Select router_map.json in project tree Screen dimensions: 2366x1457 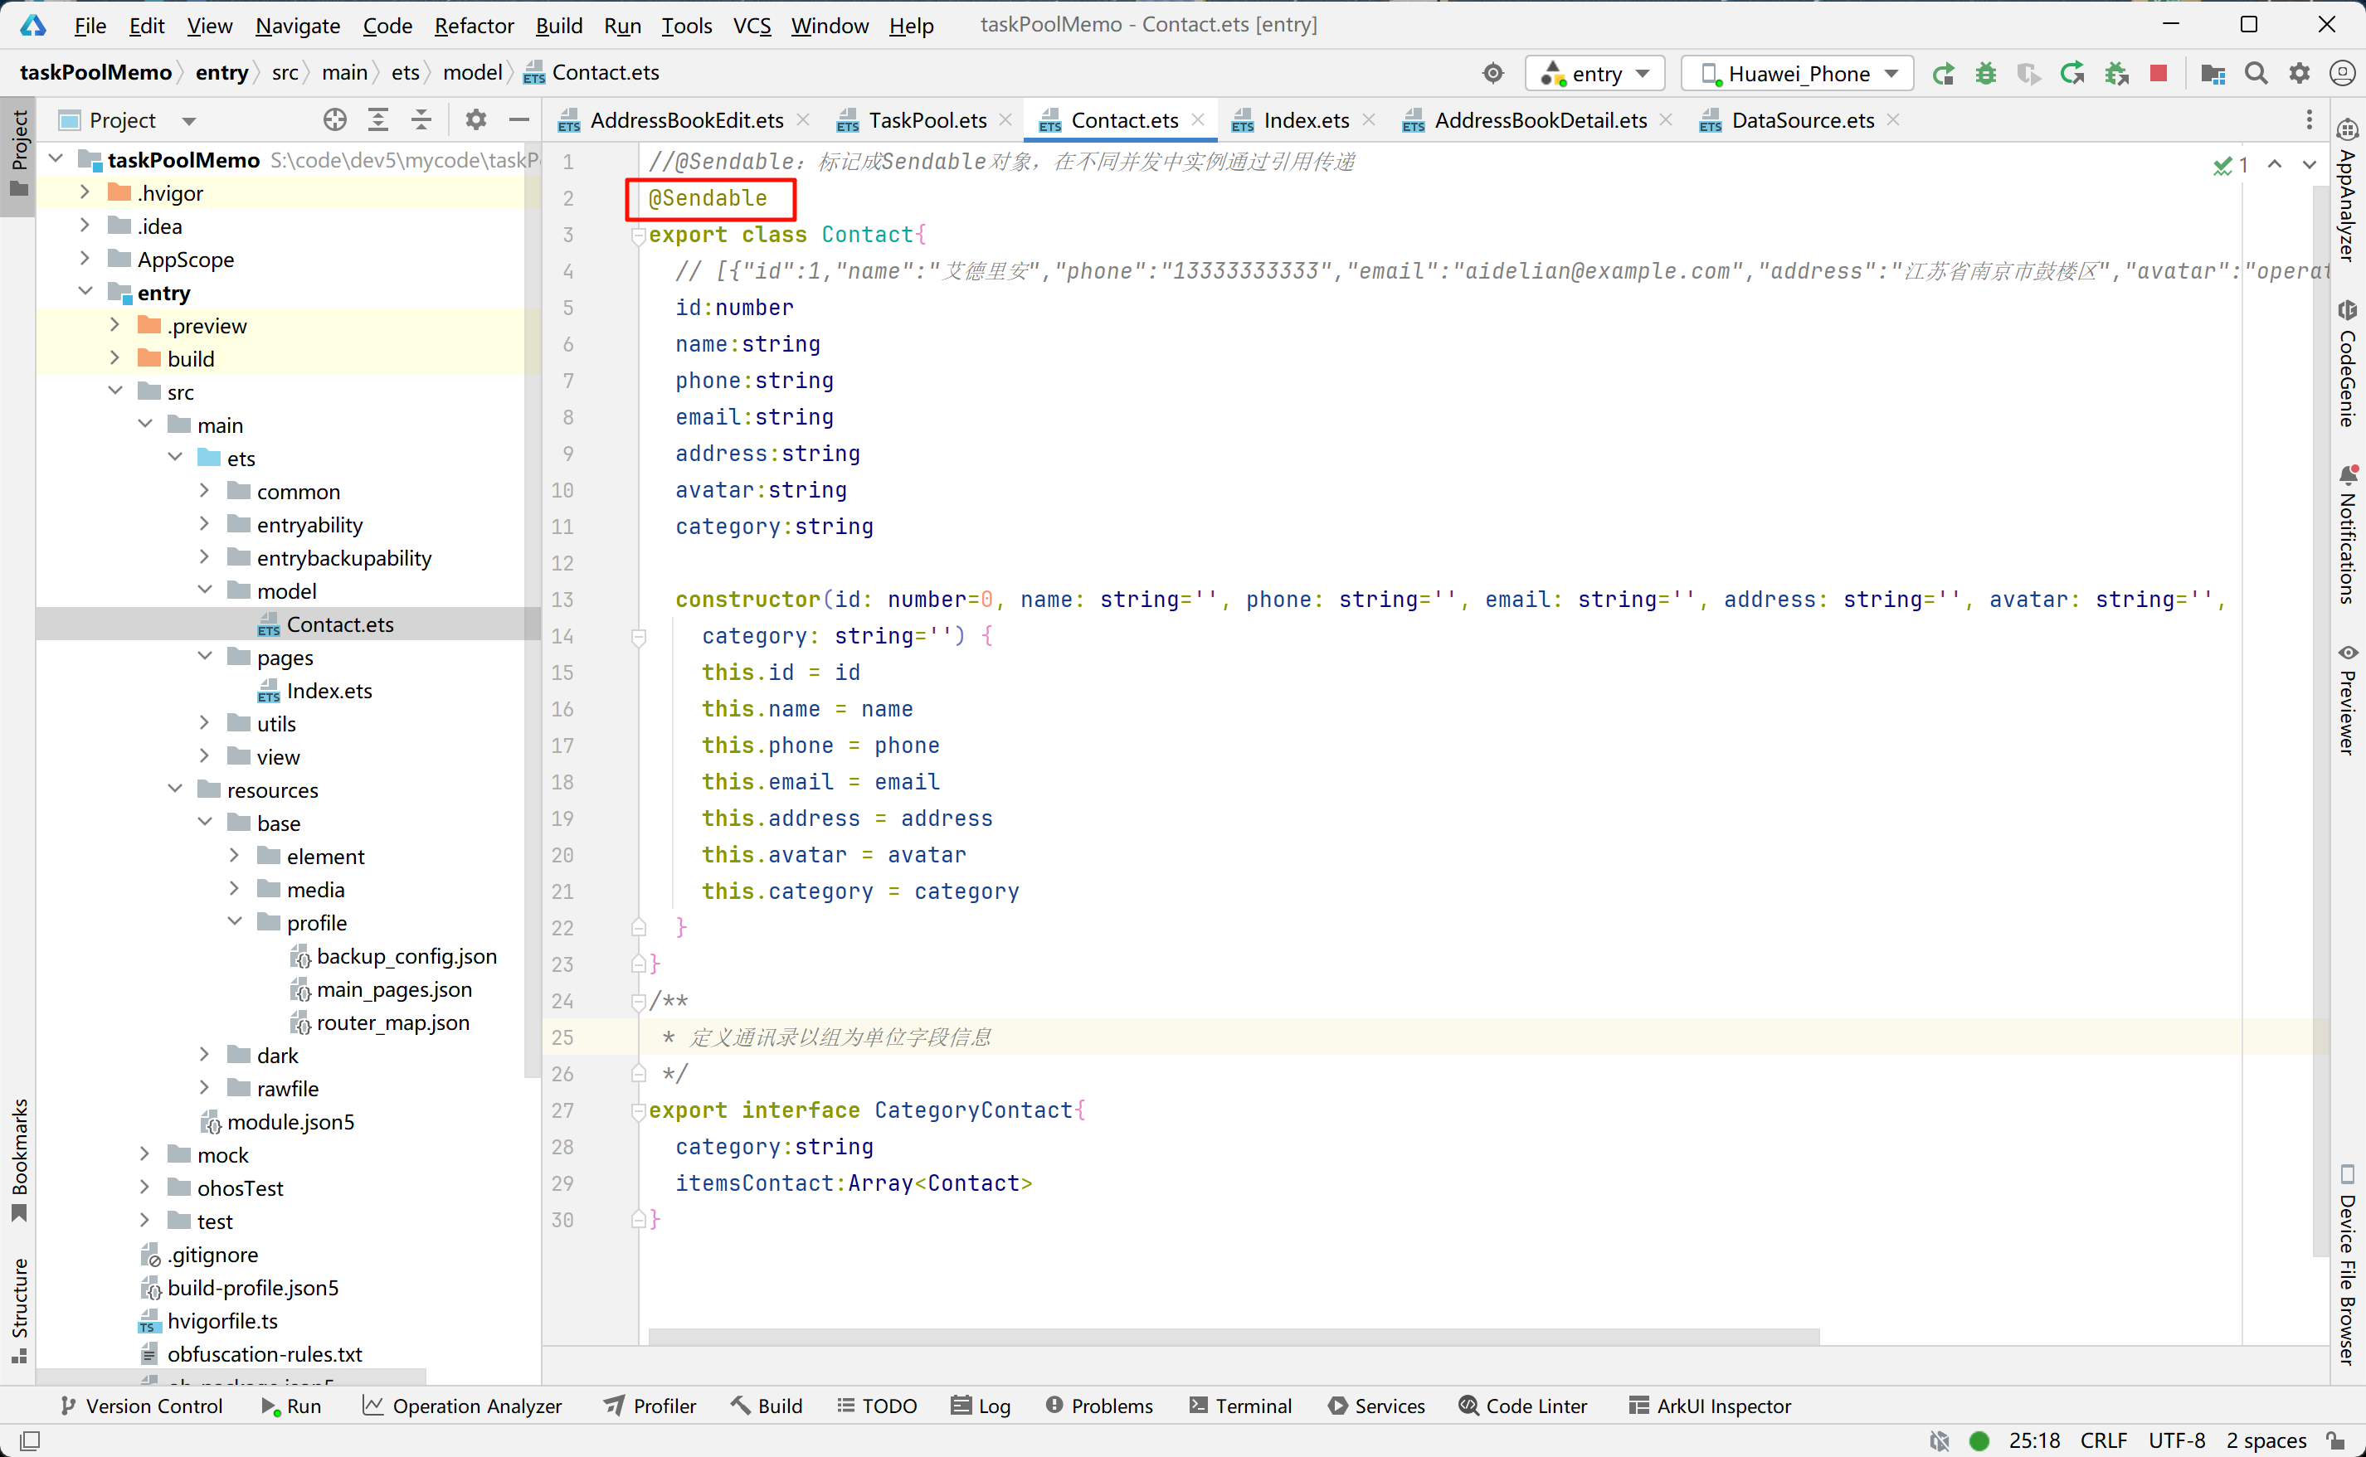pyautogui.click(x=392, y=1022)
